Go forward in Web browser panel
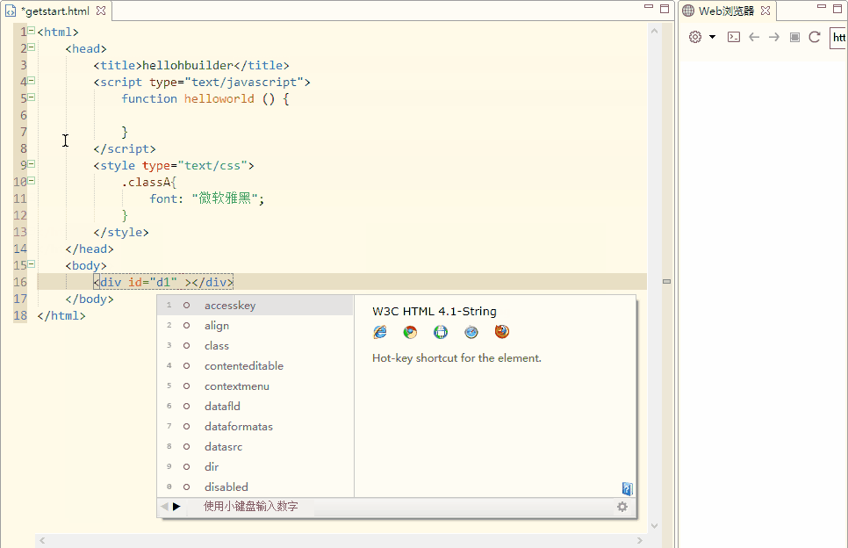Viewport: 848px width, 548px height. (774, 37)
